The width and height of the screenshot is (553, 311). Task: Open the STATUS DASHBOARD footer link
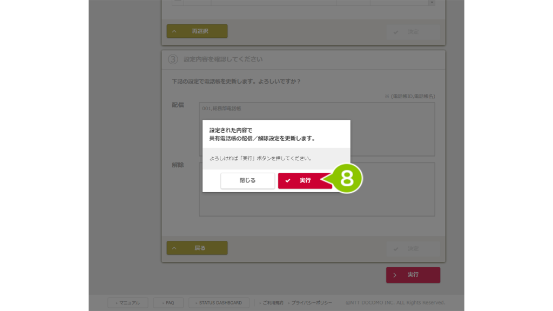tap(219, 302)
